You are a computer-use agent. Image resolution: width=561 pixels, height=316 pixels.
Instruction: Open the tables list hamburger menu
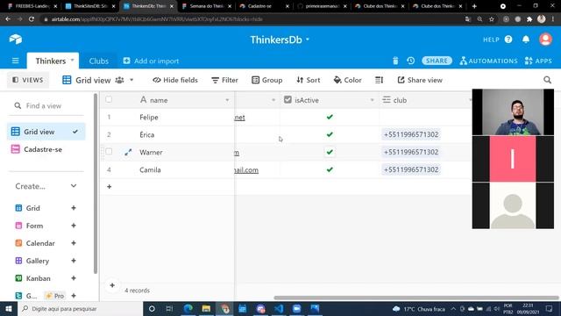(15, 61)
